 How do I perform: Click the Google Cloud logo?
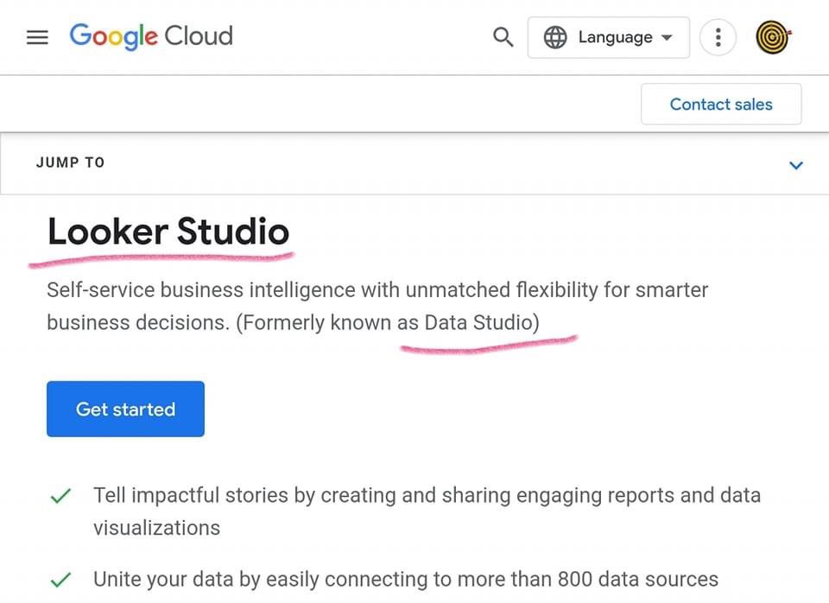point(151,36)
